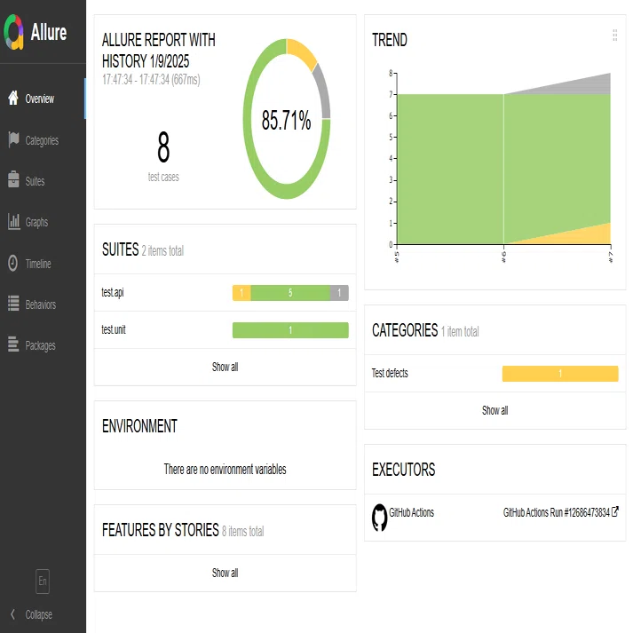Click the 85.71% donut chart center
The width and height of the screenshot is (633, 633).
coord(286,120)
